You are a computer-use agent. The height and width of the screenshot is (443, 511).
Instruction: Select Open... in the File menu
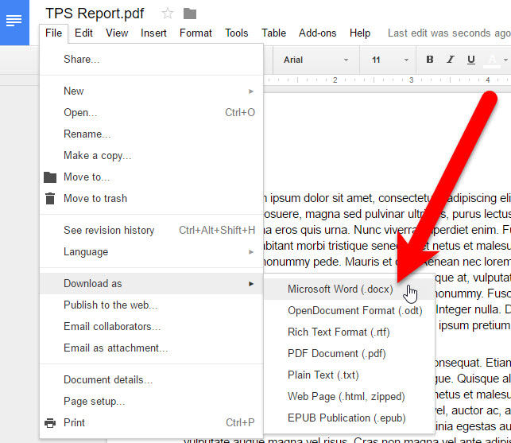tap(151, 113)
